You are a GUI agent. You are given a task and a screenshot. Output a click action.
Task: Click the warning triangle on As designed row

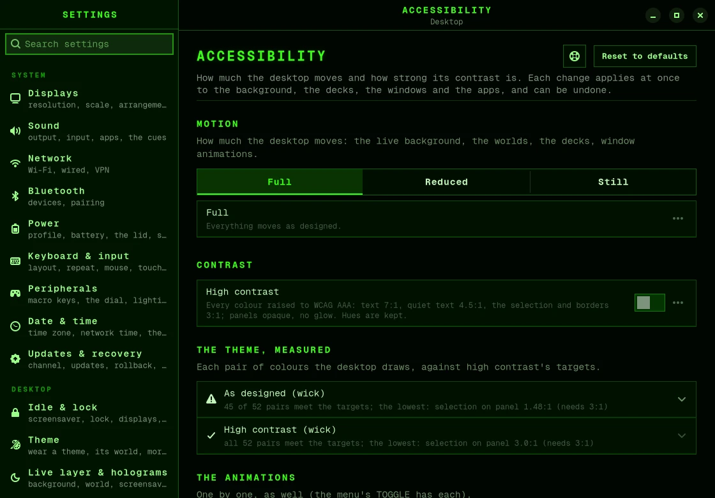click(211, 399)
